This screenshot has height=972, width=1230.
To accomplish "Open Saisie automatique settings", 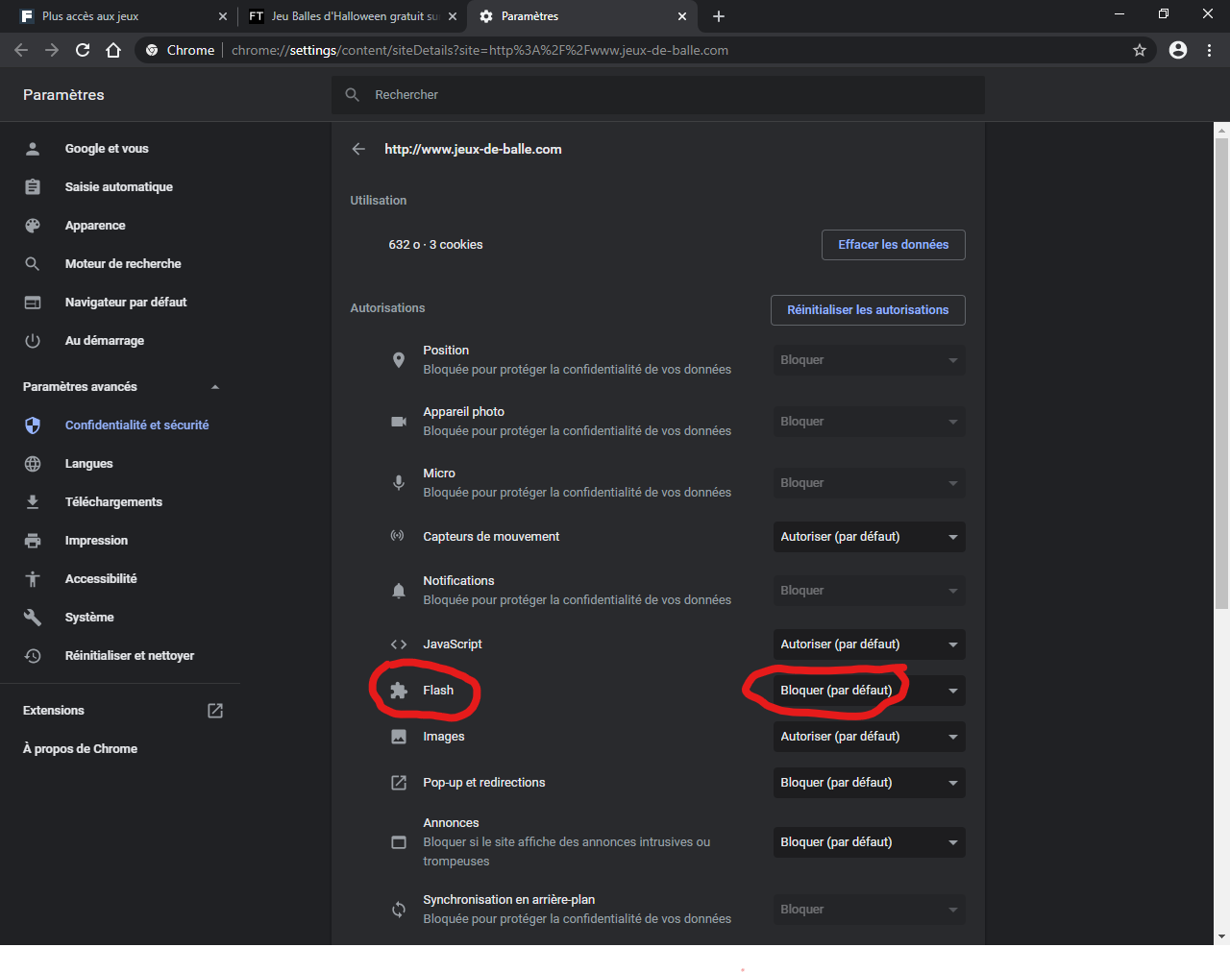I will (120, 187).
